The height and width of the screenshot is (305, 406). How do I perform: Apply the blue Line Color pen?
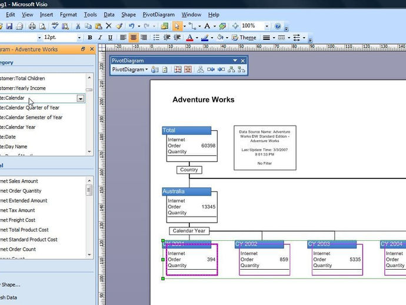pyautogui.click(x=205, y=38)
